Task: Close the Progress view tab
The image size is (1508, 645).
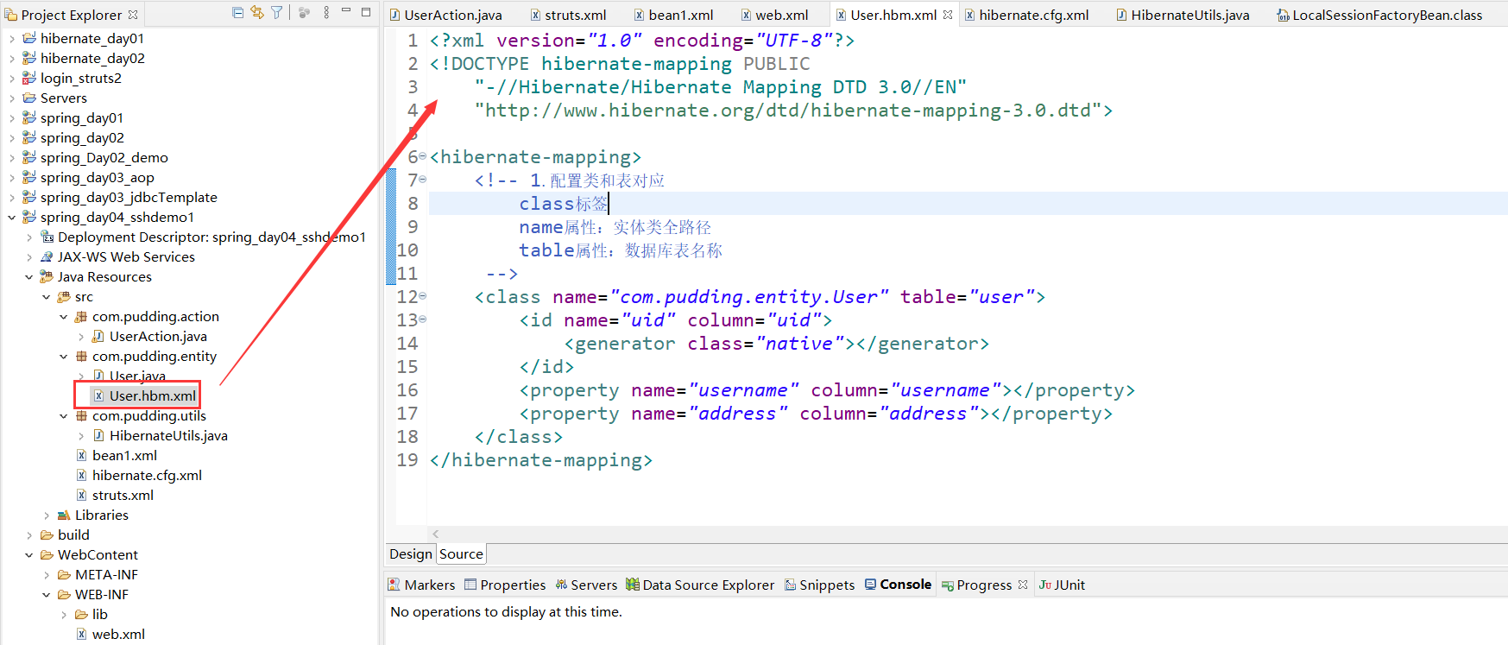Action: click(1023, 585)
